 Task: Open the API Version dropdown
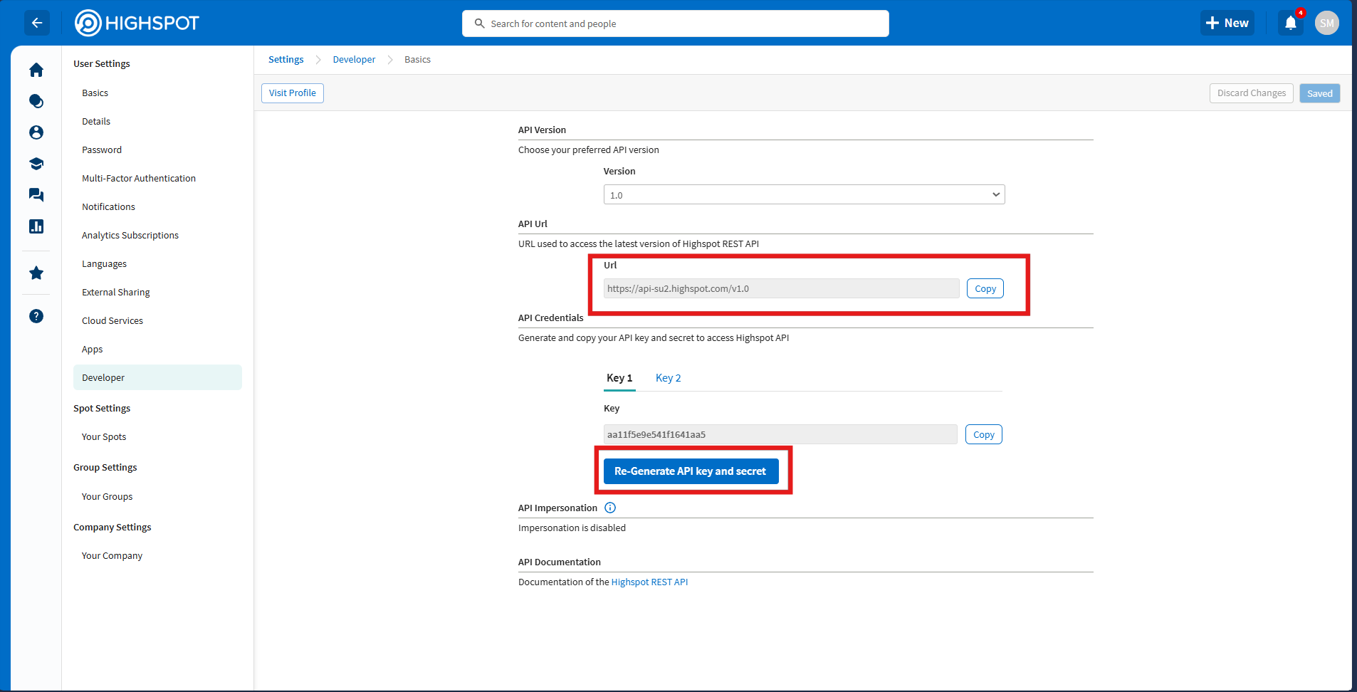pyautogui.click(x=804, y=194)
